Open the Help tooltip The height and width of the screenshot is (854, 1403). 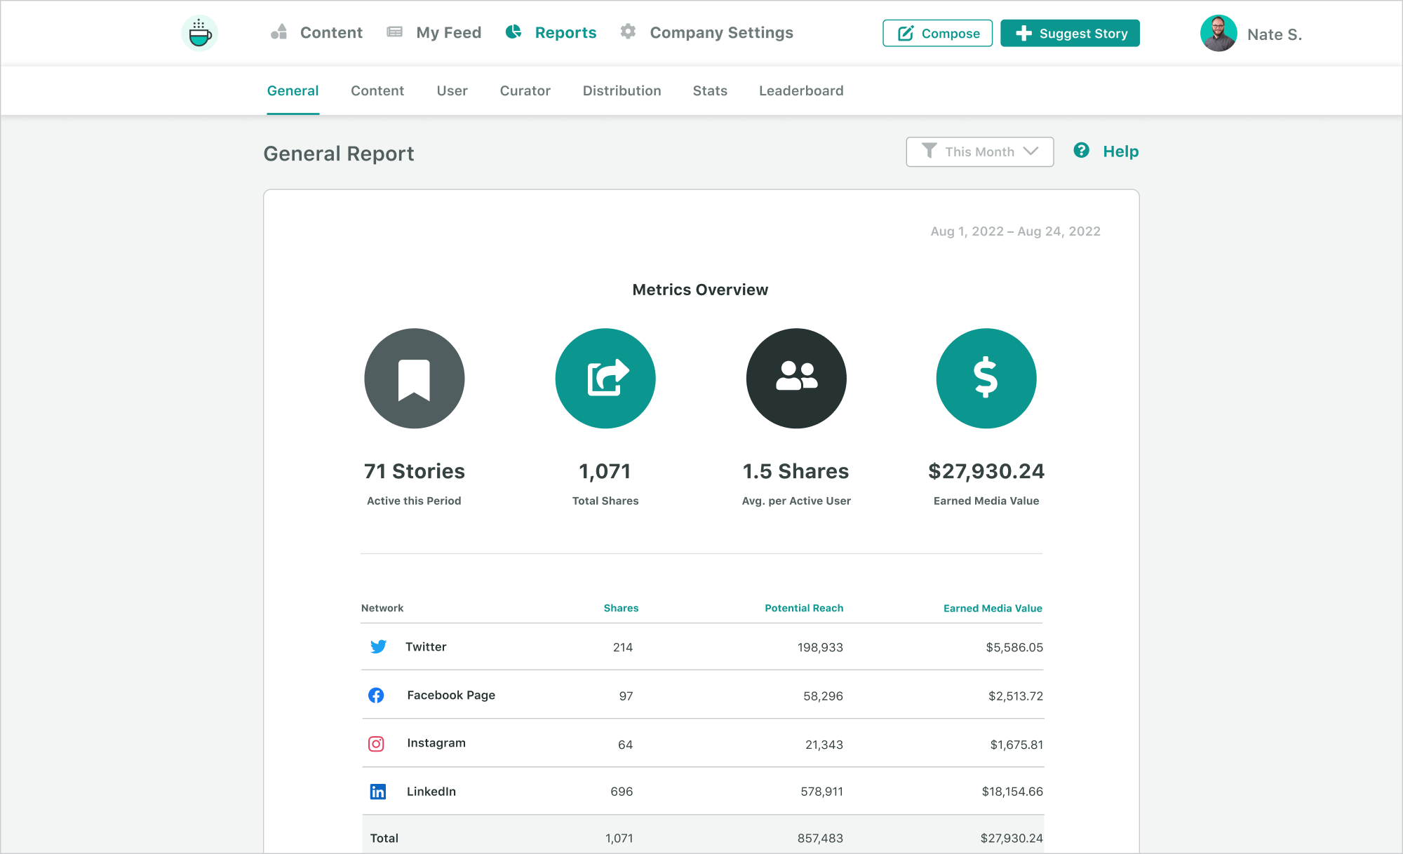(1081, 151)
